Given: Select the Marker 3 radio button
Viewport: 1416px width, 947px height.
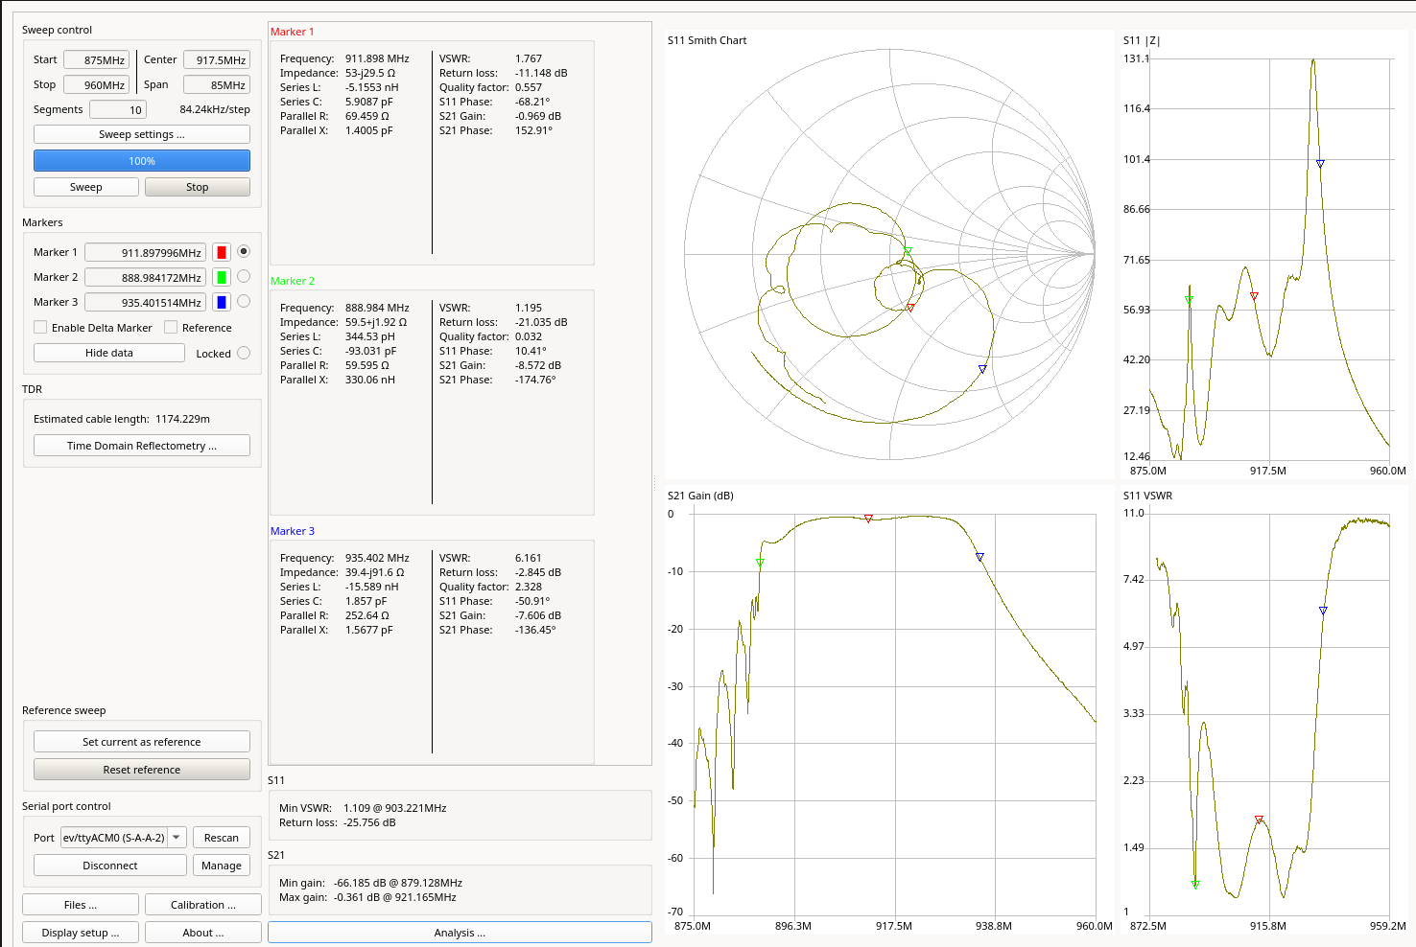Looking at the screenshot, I should [x=244, y=301].
